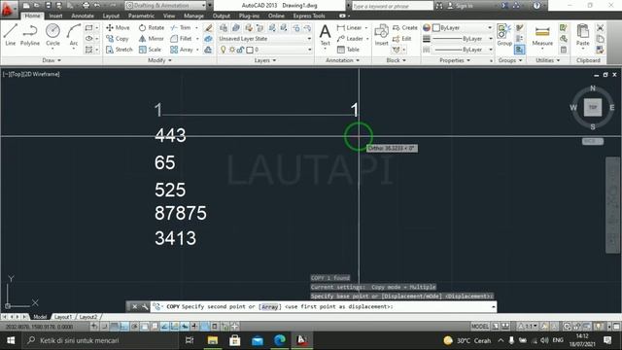Click the rectangle tool icon in Draw
This screenshot has height=350, width=622.
88,27
